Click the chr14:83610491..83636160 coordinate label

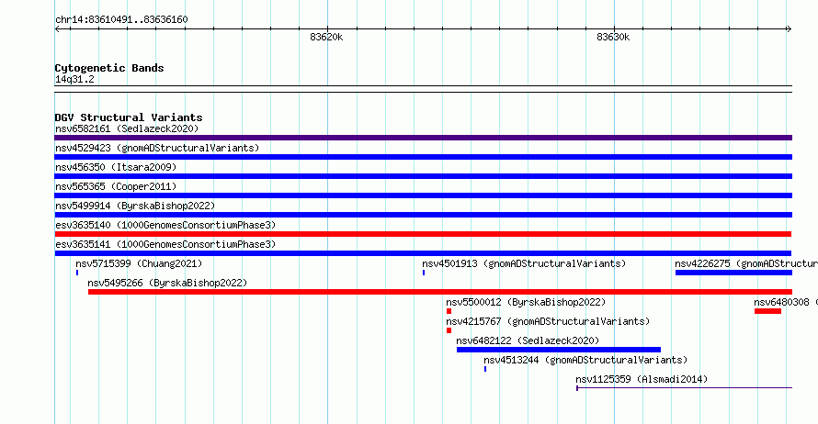coord(121,19)
